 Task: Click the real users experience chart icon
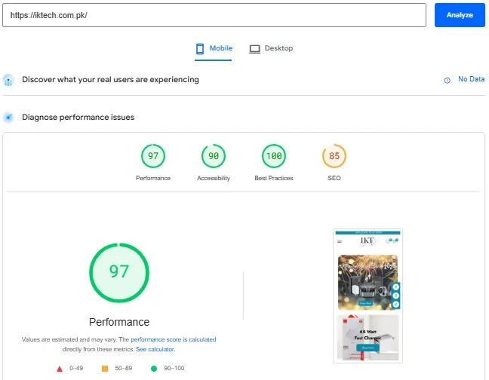tap(8, 80)
